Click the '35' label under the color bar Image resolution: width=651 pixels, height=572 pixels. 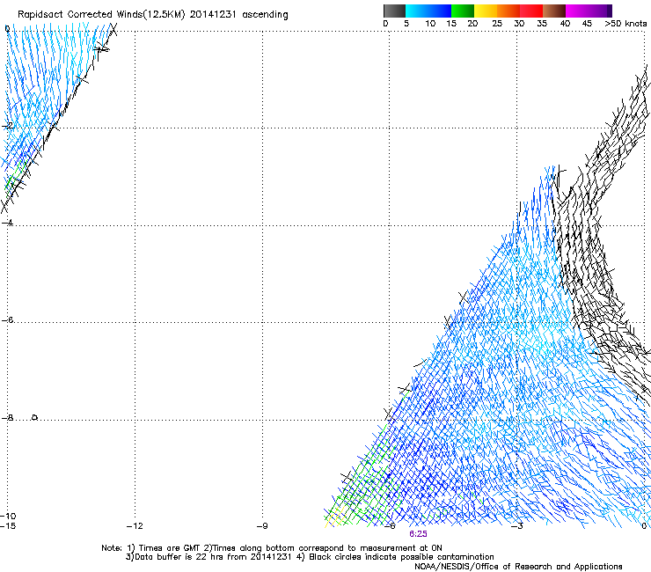[x=542, y=24]
